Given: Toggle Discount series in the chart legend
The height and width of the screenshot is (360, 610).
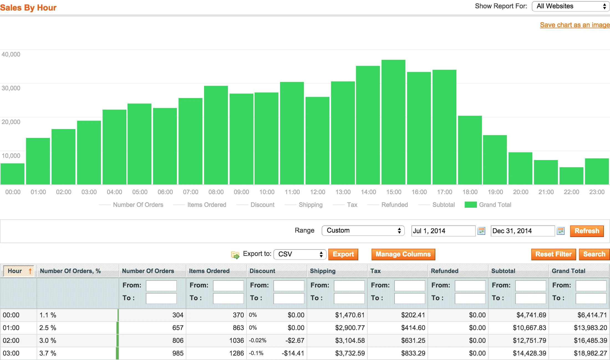Looking at the screenshot, I should coord(242,205).
